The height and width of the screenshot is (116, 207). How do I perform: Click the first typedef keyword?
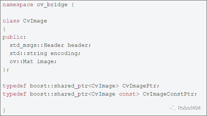(14, 86)
